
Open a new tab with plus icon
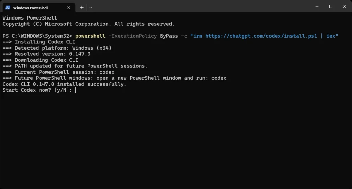tap(82, 8)
